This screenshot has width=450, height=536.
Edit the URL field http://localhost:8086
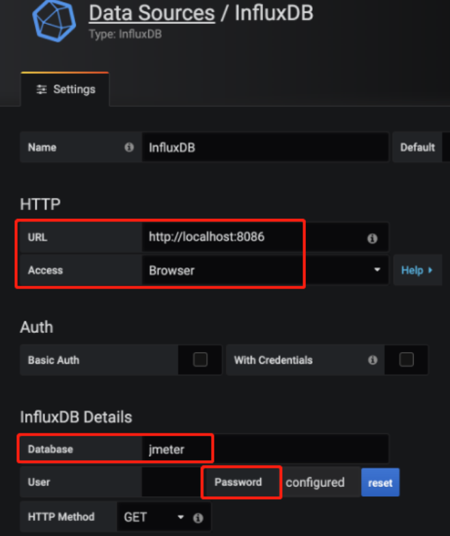[x=265, y=237]
